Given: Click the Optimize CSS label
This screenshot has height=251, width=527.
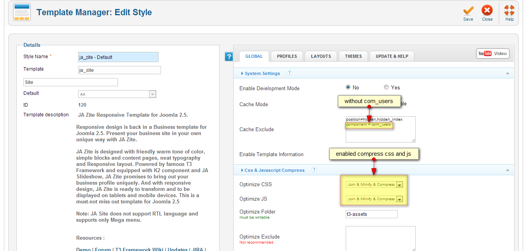Looking at the screenshot, I should pos(255,184).
